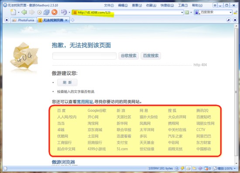Open the 中关村在线 link
The image size is (240, 173).
click(177, 130)
